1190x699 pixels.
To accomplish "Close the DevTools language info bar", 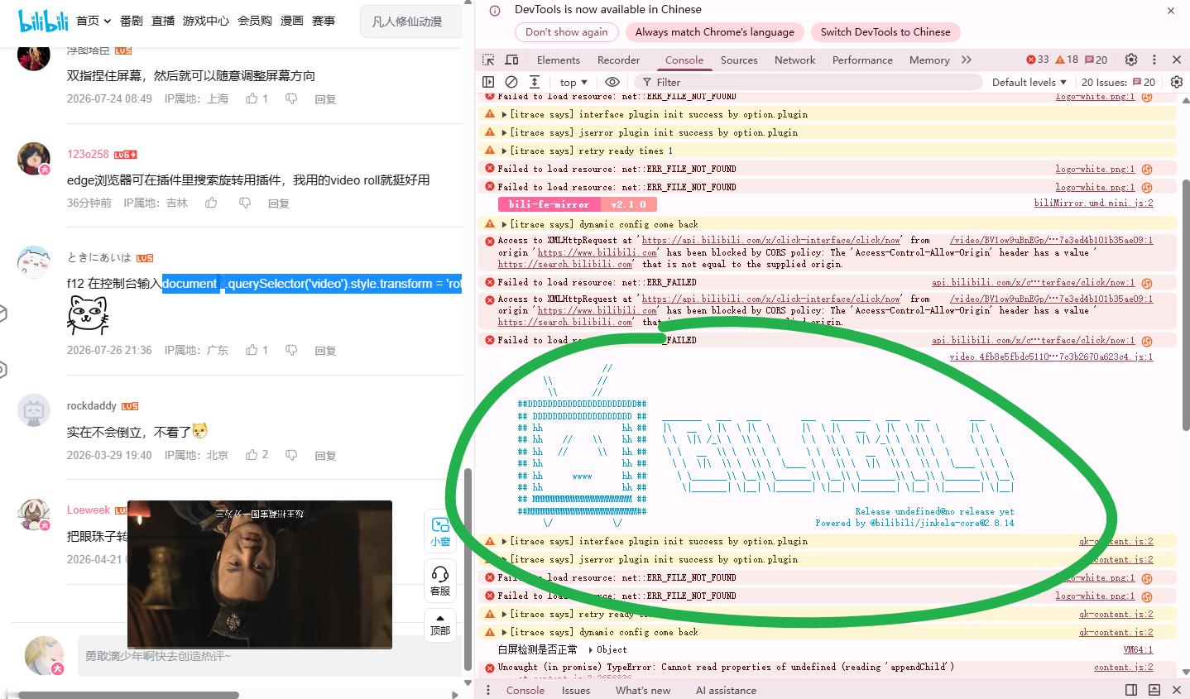I will 1171,11.
